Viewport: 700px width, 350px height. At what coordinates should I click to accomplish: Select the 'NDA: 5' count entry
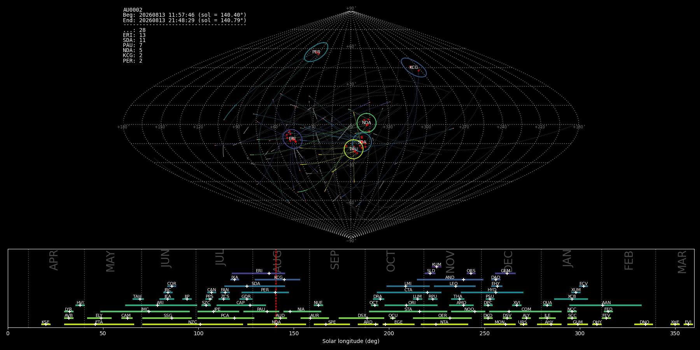point(133,51)
